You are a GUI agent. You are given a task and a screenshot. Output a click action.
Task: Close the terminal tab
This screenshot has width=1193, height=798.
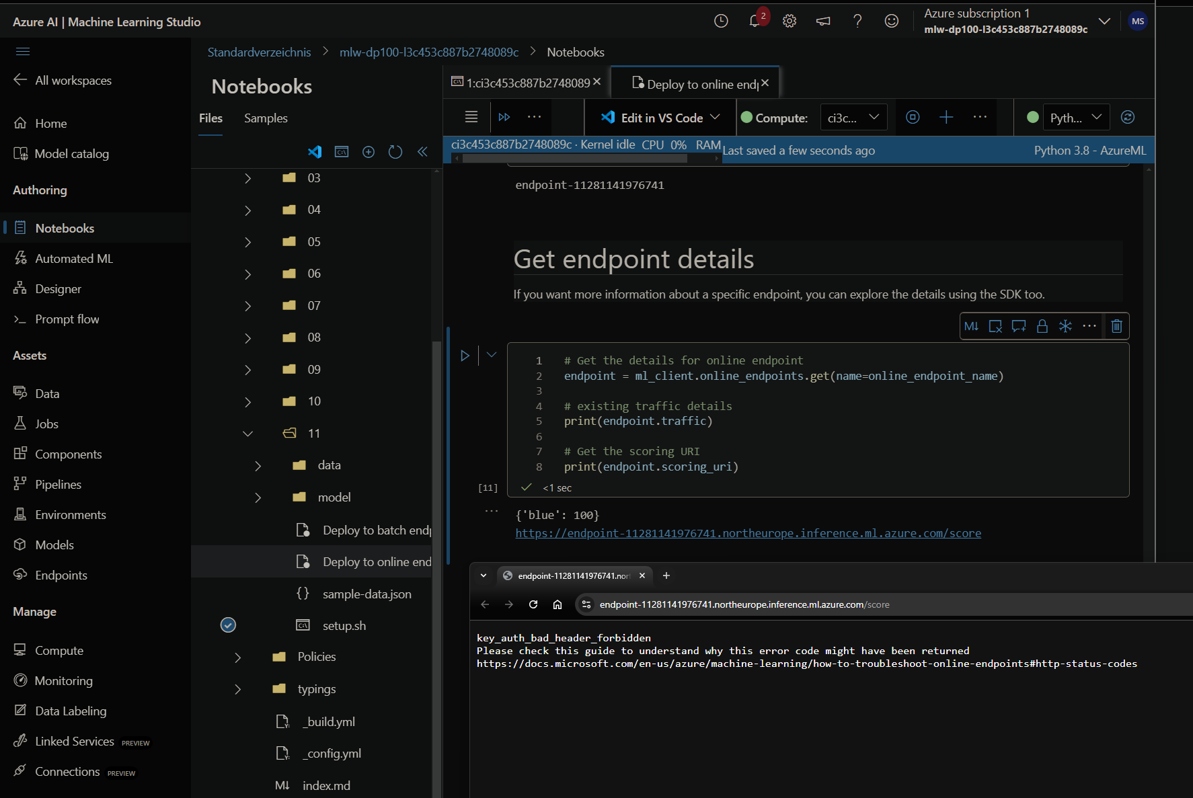pyautogui.click(x=596, y=81)
